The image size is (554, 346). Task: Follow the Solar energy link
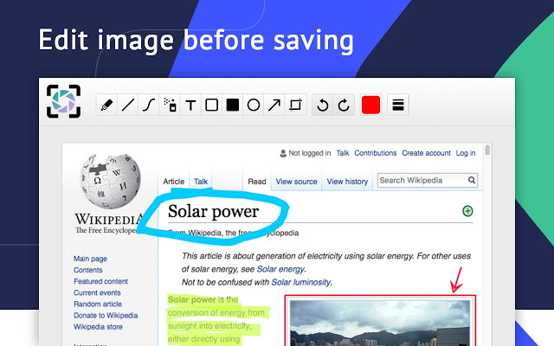[x=280, y=269]
